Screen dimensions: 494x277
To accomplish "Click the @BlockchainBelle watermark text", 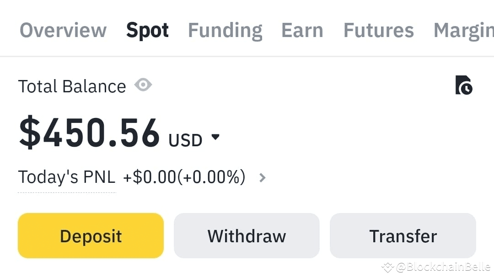I will point(443,267).
